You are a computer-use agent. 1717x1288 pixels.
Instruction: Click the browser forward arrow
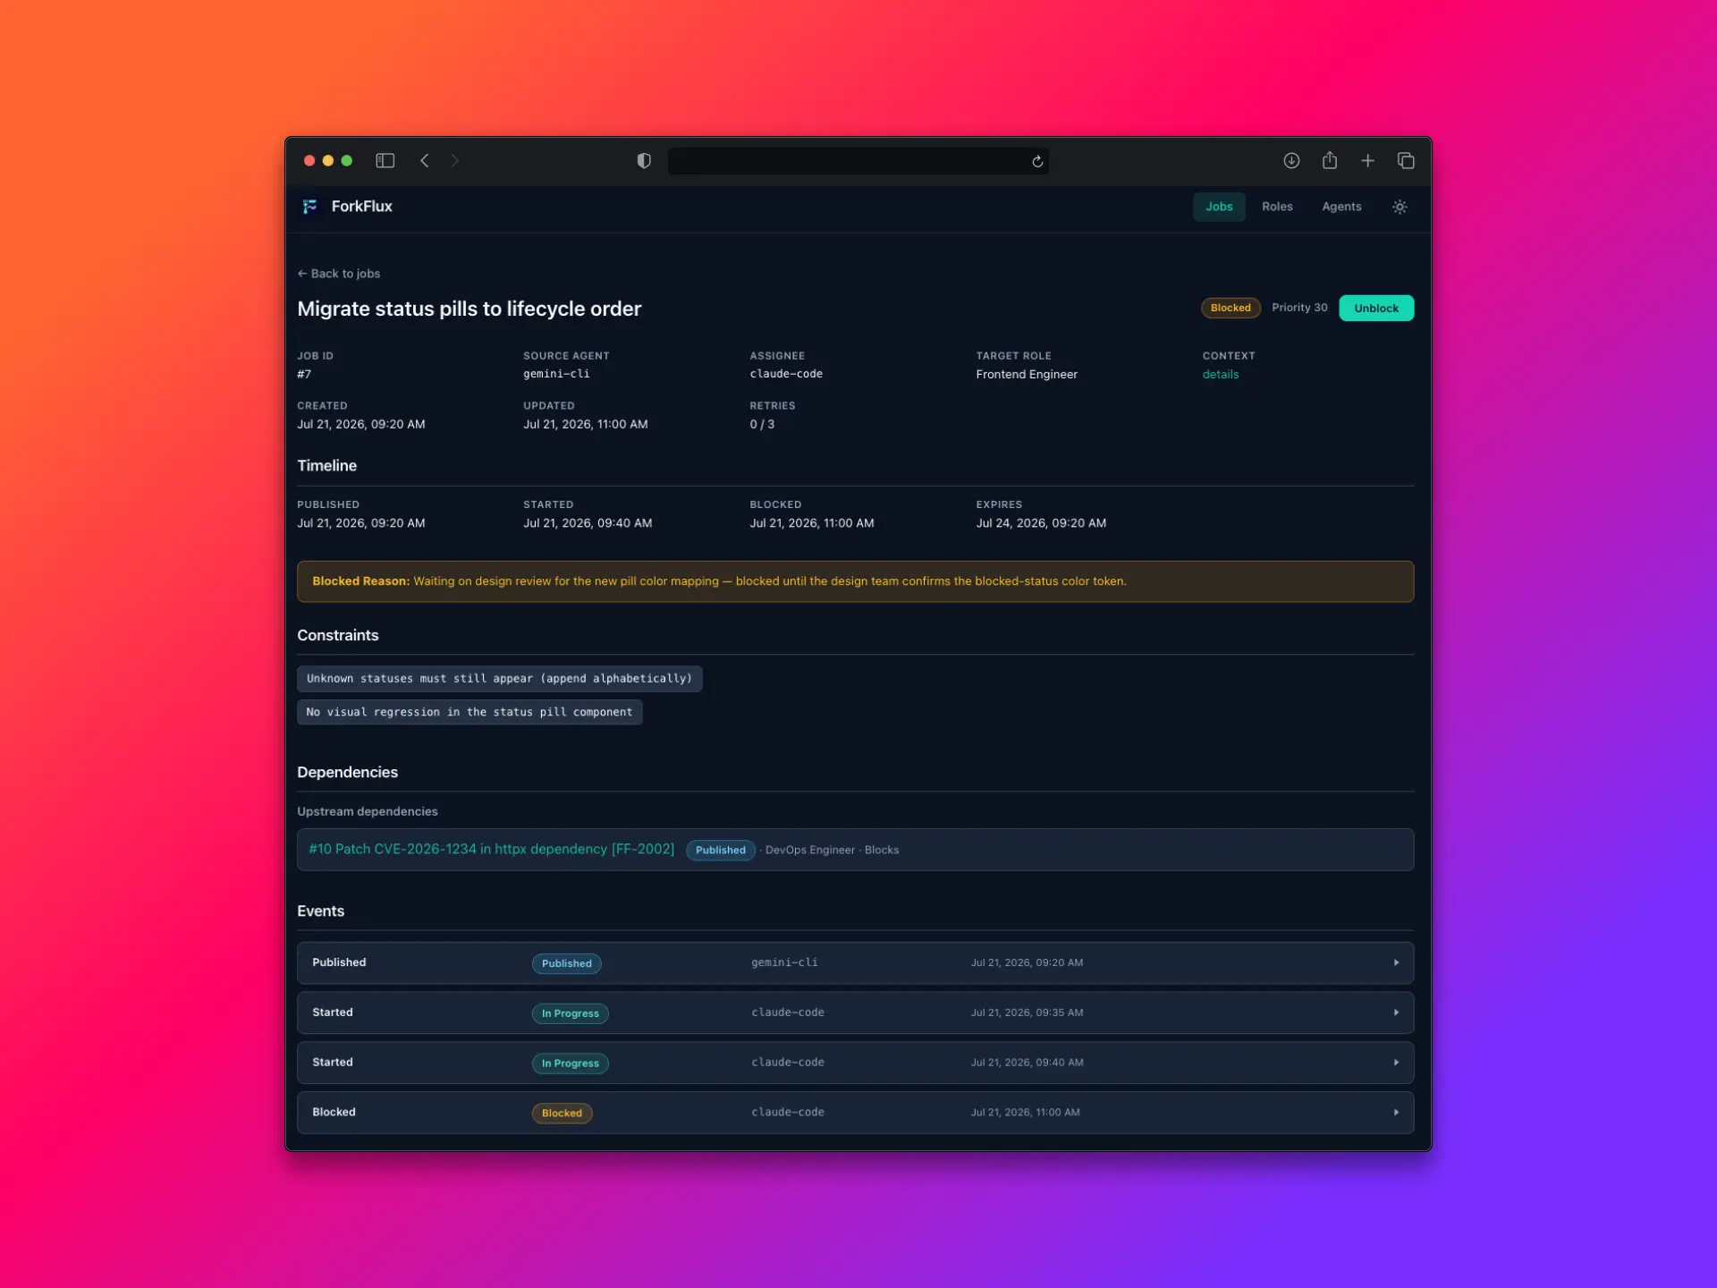(454, 161)
